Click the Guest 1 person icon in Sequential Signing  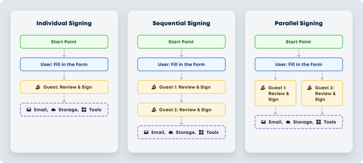154,87
